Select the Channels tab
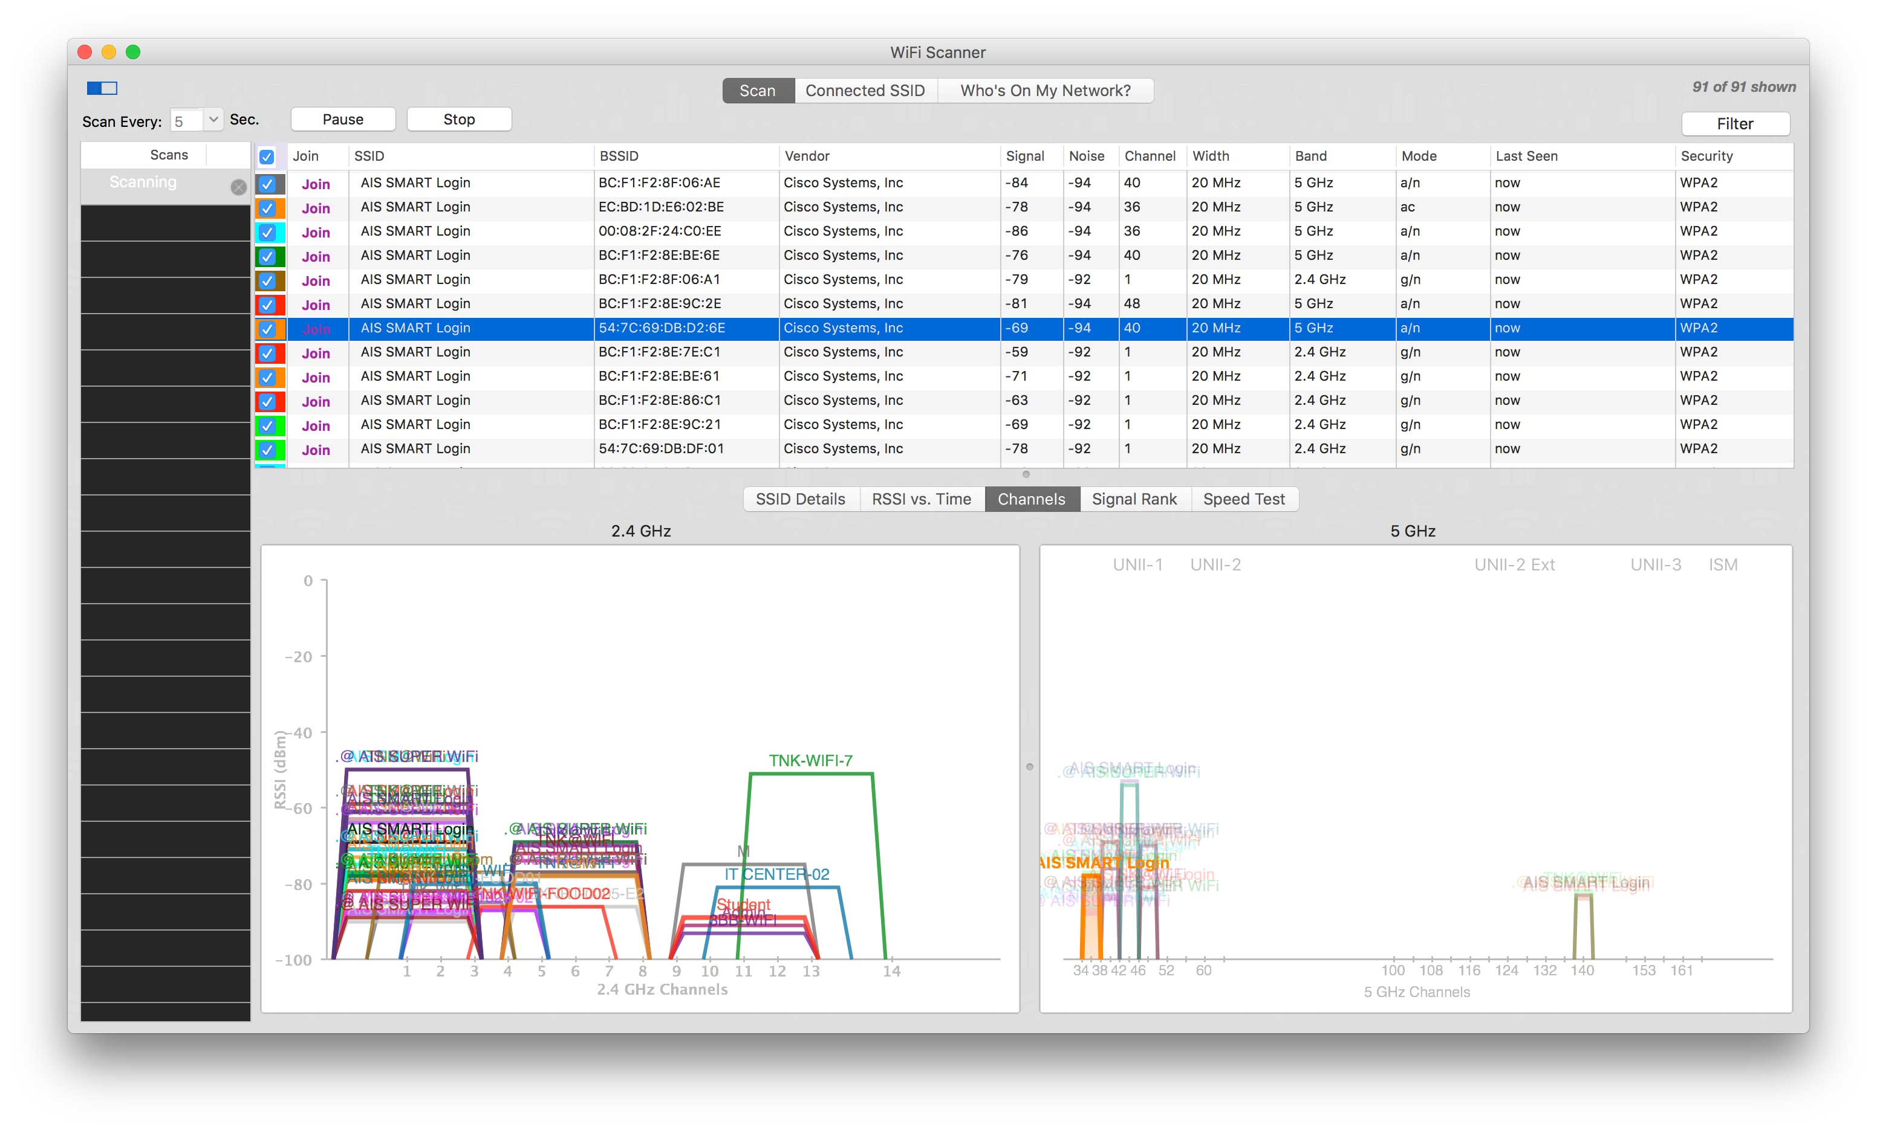 click(x=1032, y=499)
